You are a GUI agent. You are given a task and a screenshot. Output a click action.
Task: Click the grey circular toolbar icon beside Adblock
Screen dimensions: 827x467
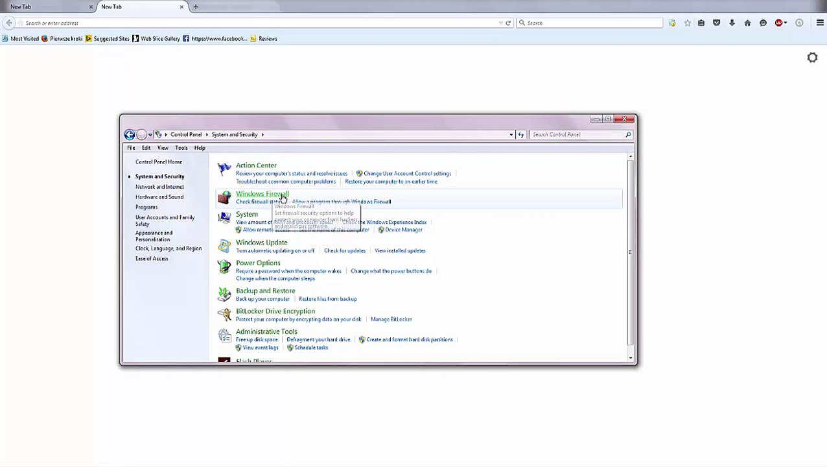[800, 23]
